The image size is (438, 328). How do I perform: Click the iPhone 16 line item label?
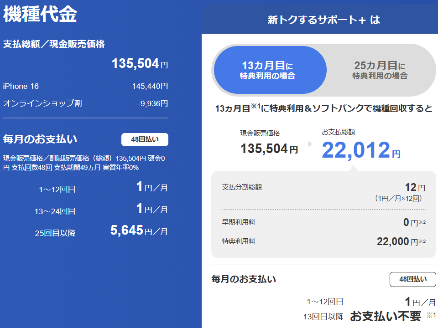pos(21,86)
